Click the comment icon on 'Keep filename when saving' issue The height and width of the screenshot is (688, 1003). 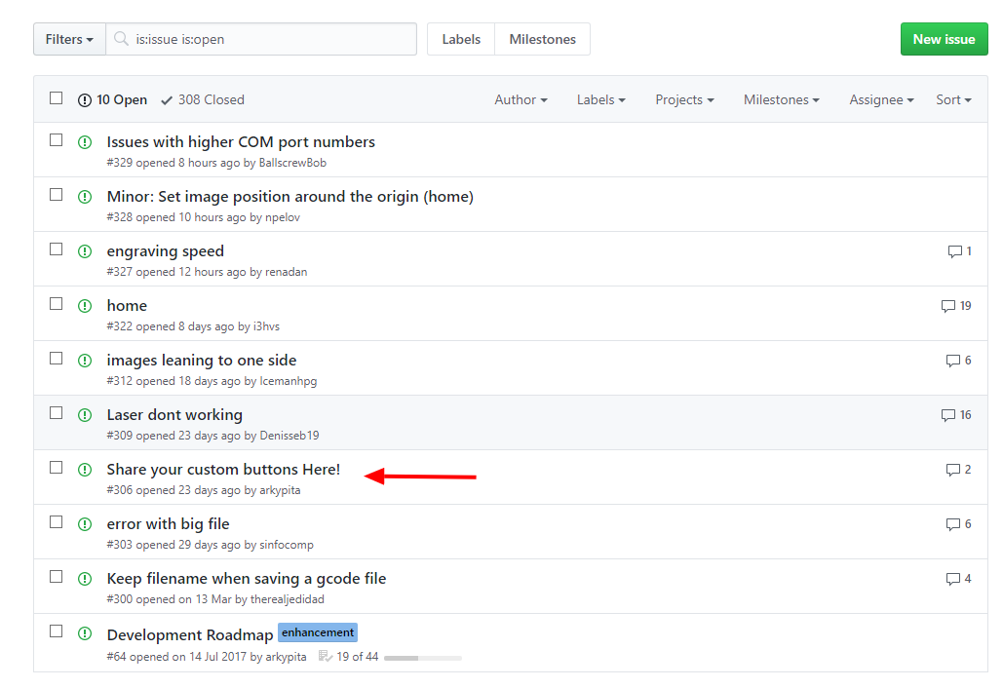pyautogui.click(x=952, y=579)
